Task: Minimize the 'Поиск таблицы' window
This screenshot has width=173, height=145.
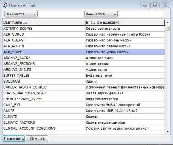Action: click(145, 5)
